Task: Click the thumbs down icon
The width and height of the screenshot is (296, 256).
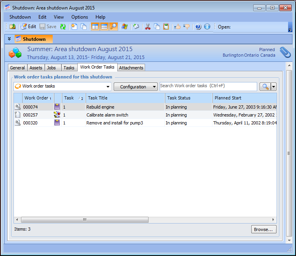Action: tap(187, 27)
